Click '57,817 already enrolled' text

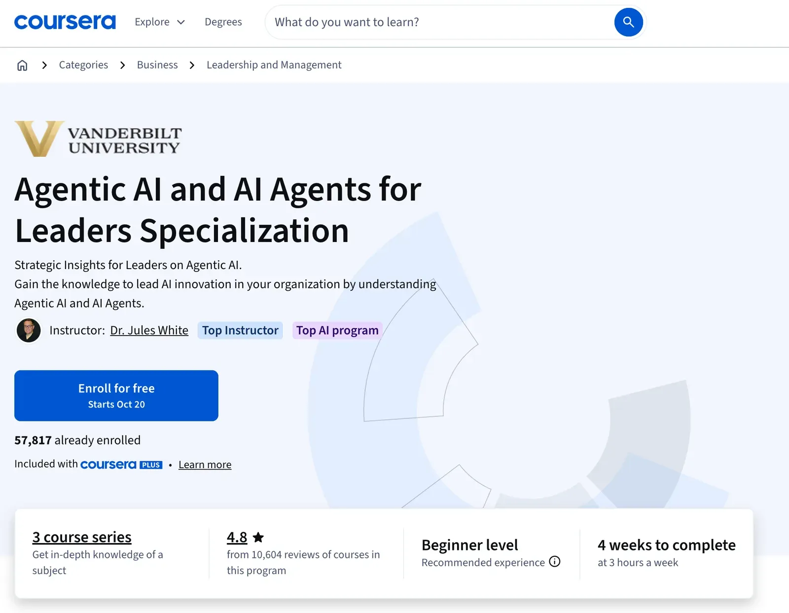point(77,440)
